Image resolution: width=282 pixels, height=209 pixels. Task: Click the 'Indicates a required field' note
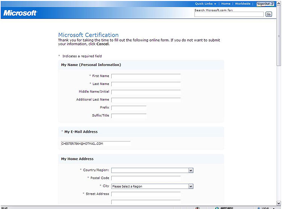pyautogui.click(x=82, y=56)
